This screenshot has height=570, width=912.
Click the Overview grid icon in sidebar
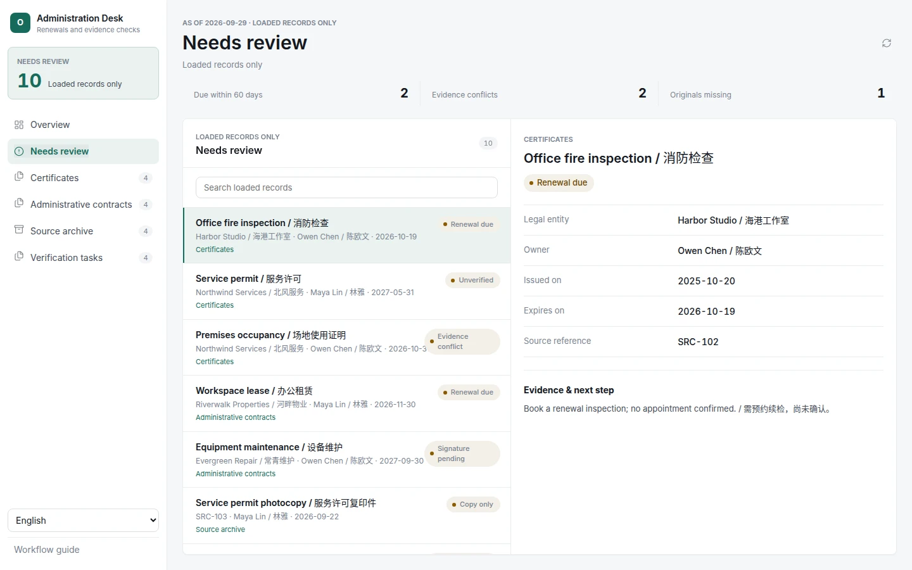(x=19, y=125)
